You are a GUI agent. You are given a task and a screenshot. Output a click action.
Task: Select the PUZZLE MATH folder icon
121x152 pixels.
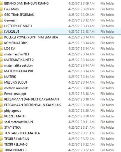[x=1, y=116]
